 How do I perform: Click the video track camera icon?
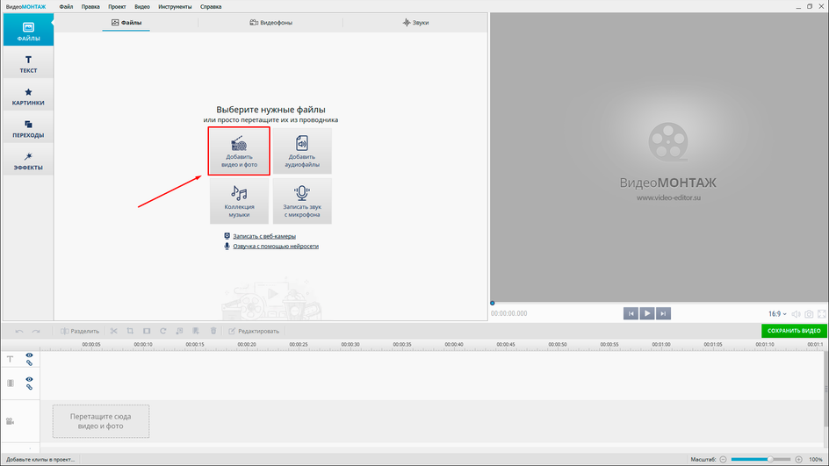point(10,421)
